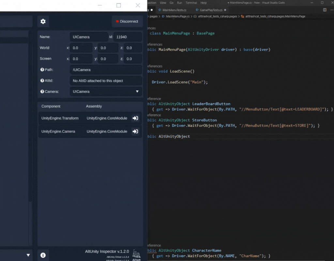Click the CharacterName property name
This screenshot has width=334, height=261.
point(206,250)
